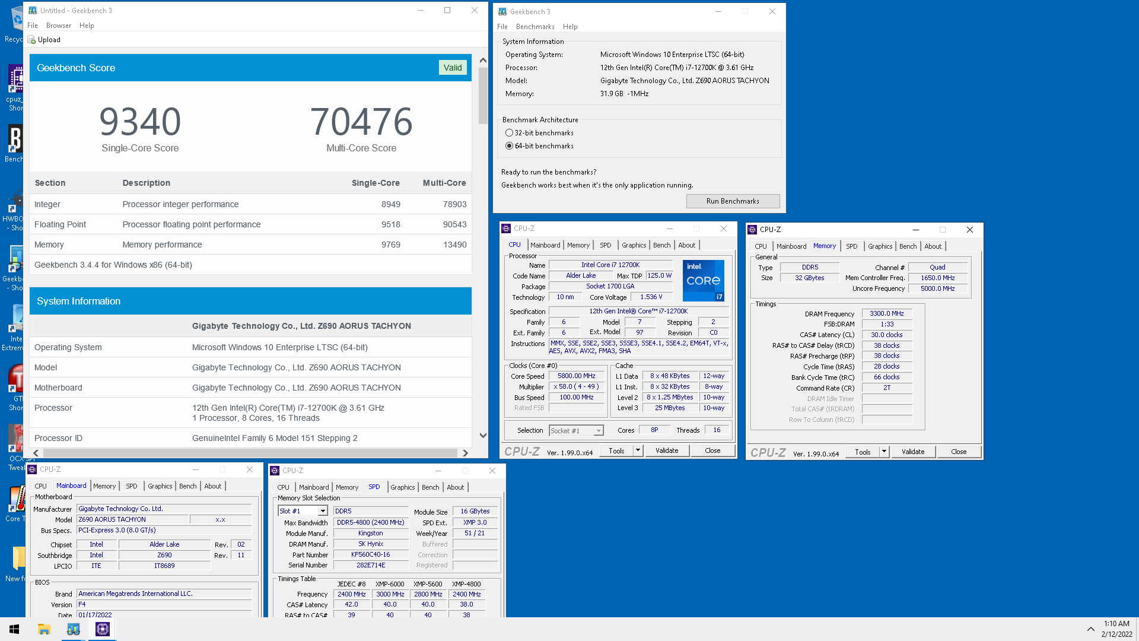Click Part Number KF560C40-16 field
The height and width of the screenshot is (641, 1139).
pyautogui.click(x=371, y=554)
